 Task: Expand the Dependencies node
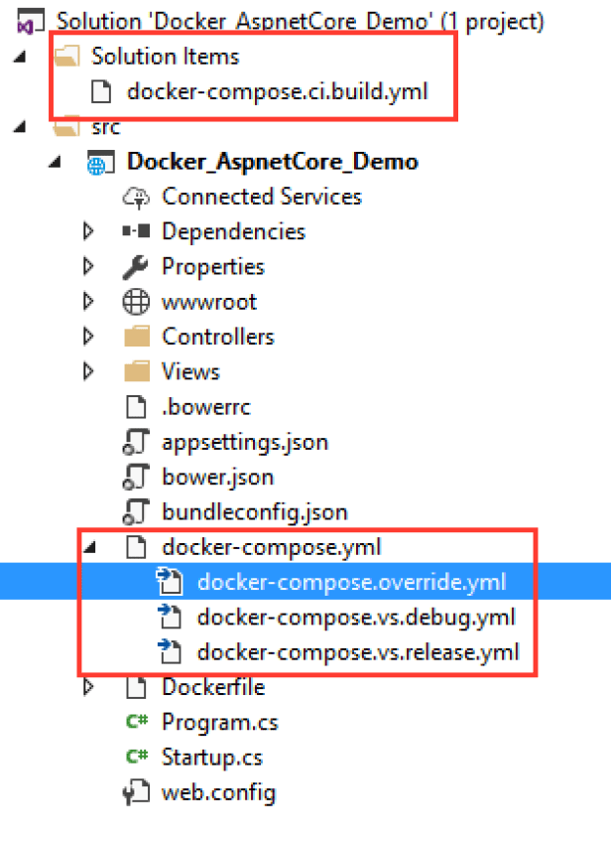[88, 231]
